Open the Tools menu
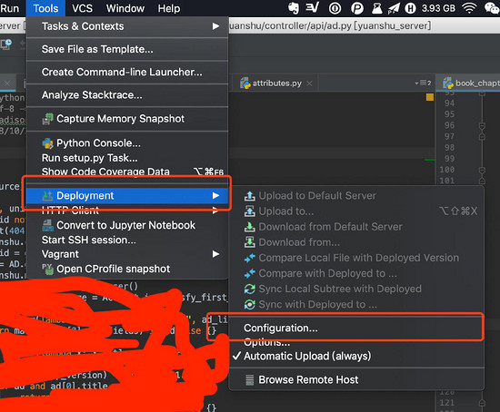500x412 pixels. click(x=45, y=8)
